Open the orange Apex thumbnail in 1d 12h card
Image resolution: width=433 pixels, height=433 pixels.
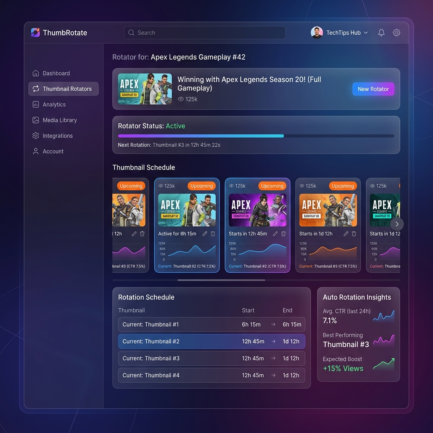point(328,210)
